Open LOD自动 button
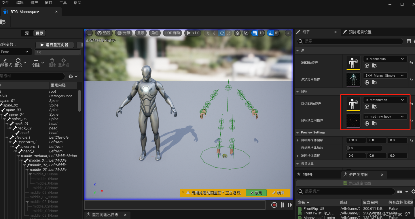The width and height of the screenshot is (415, 219). pos(173,33)
